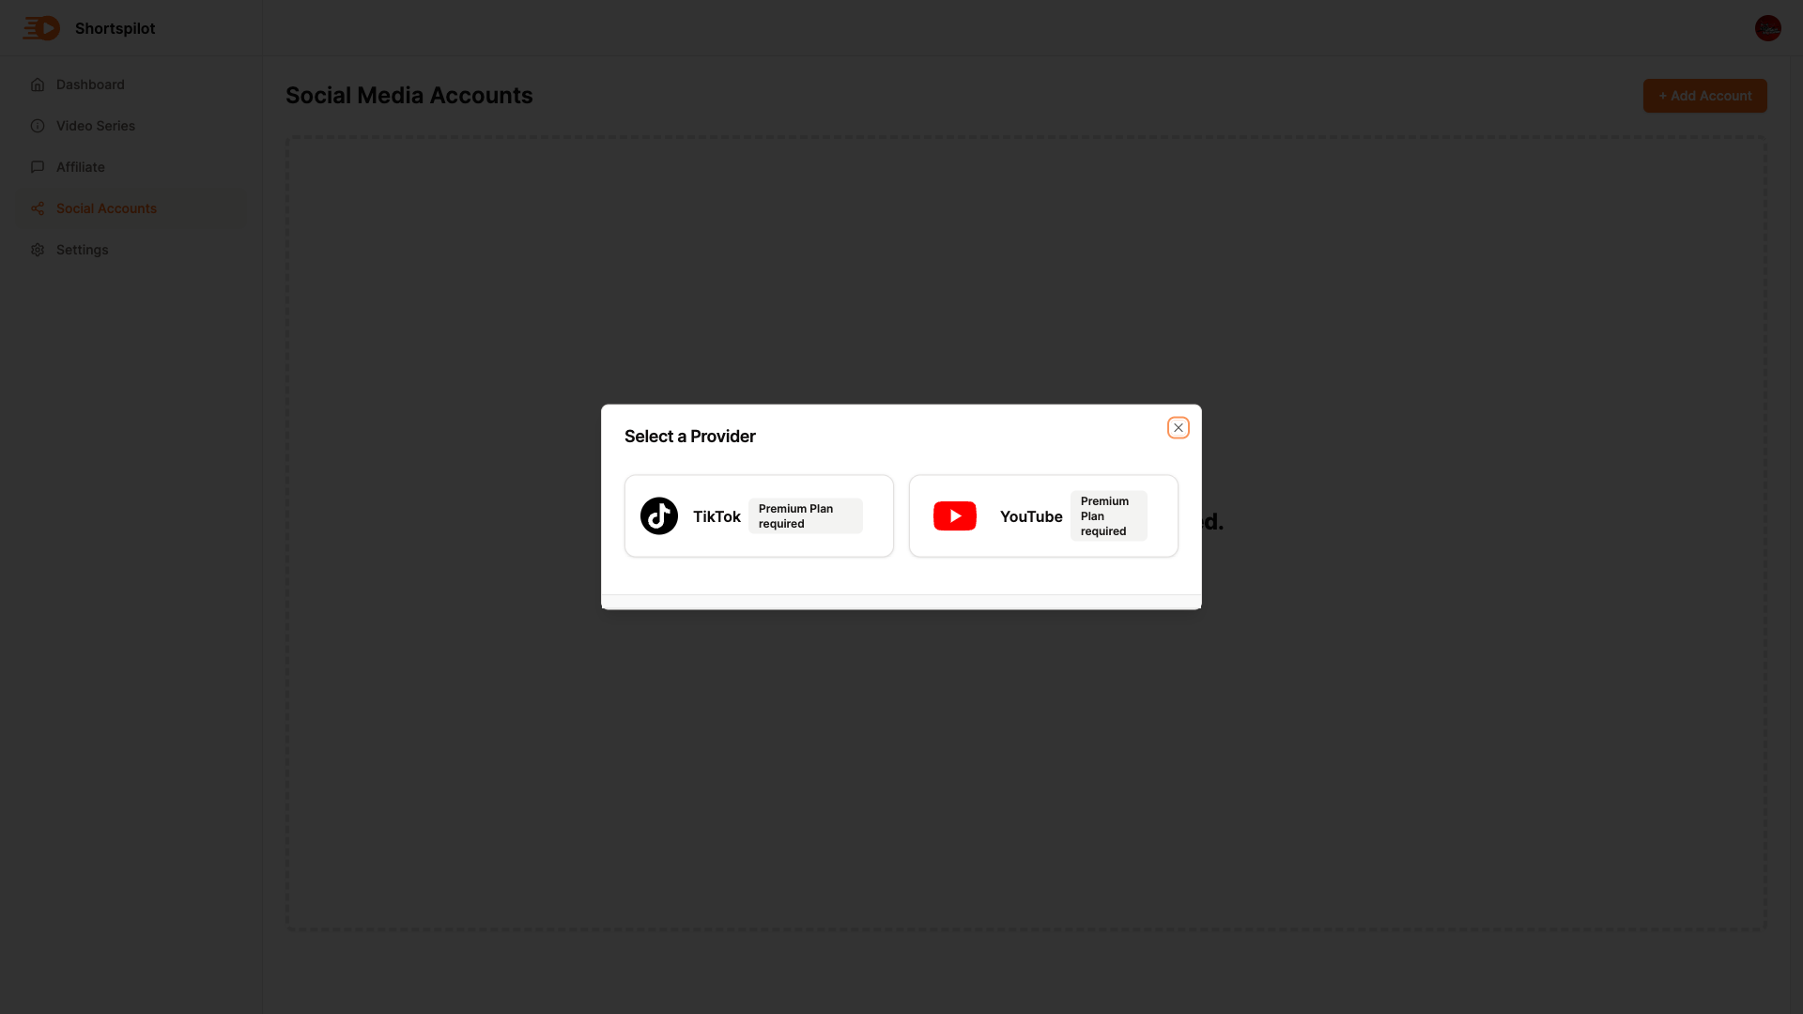Click YouTube's Premium Plan required badge
This screenshot has width=1803, height=1014.
1108,516
